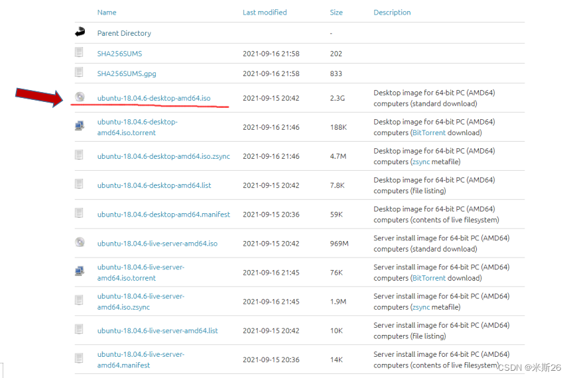Click the 59K size value
Screen dimensions: 571x378
click(336, 214)
